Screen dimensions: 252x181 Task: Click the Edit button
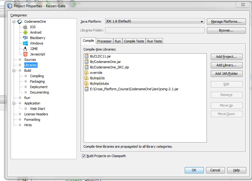(227, 84)
